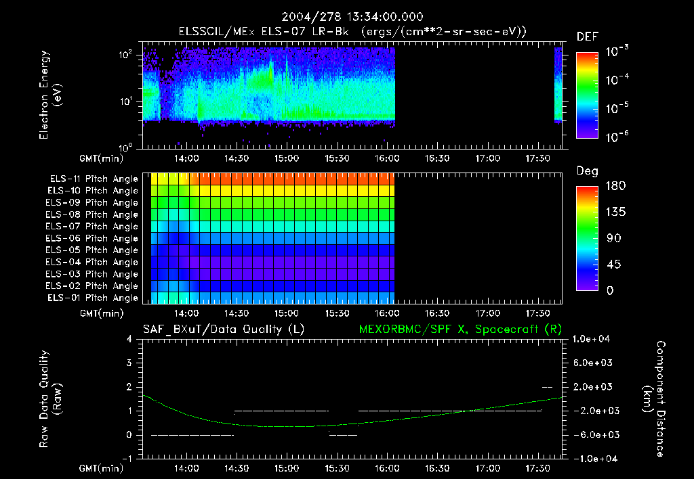Click the ELS-09 Pitch Angle row label
Screen dimensions: 694x479
[x=92, y=203]
